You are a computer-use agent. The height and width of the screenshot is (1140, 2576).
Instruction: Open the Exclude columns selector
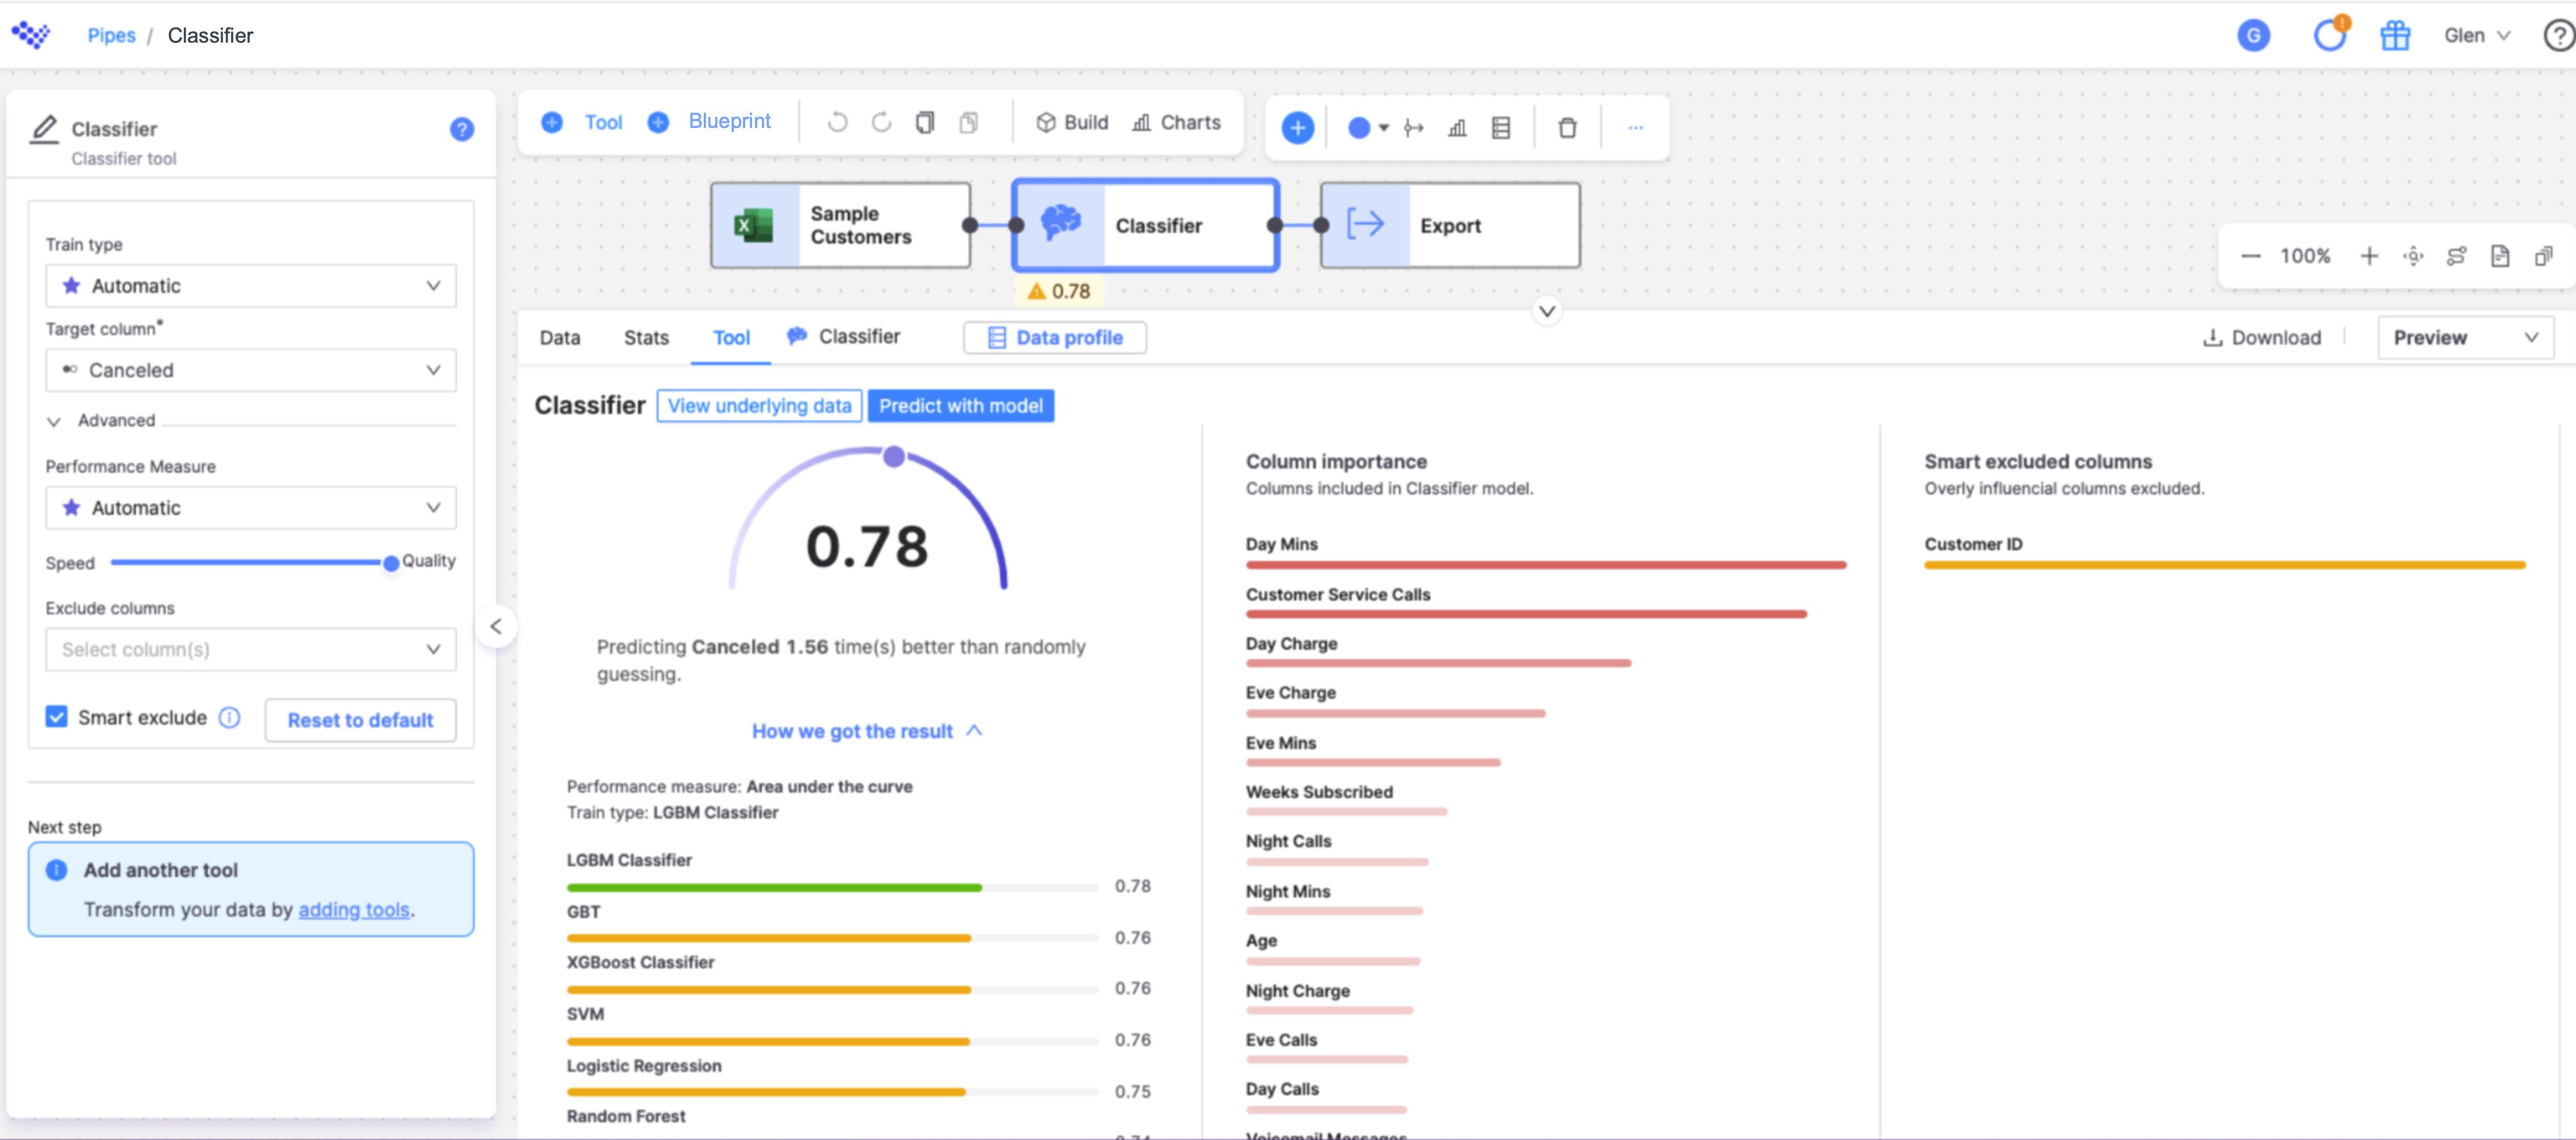click(x=251, y=649)
